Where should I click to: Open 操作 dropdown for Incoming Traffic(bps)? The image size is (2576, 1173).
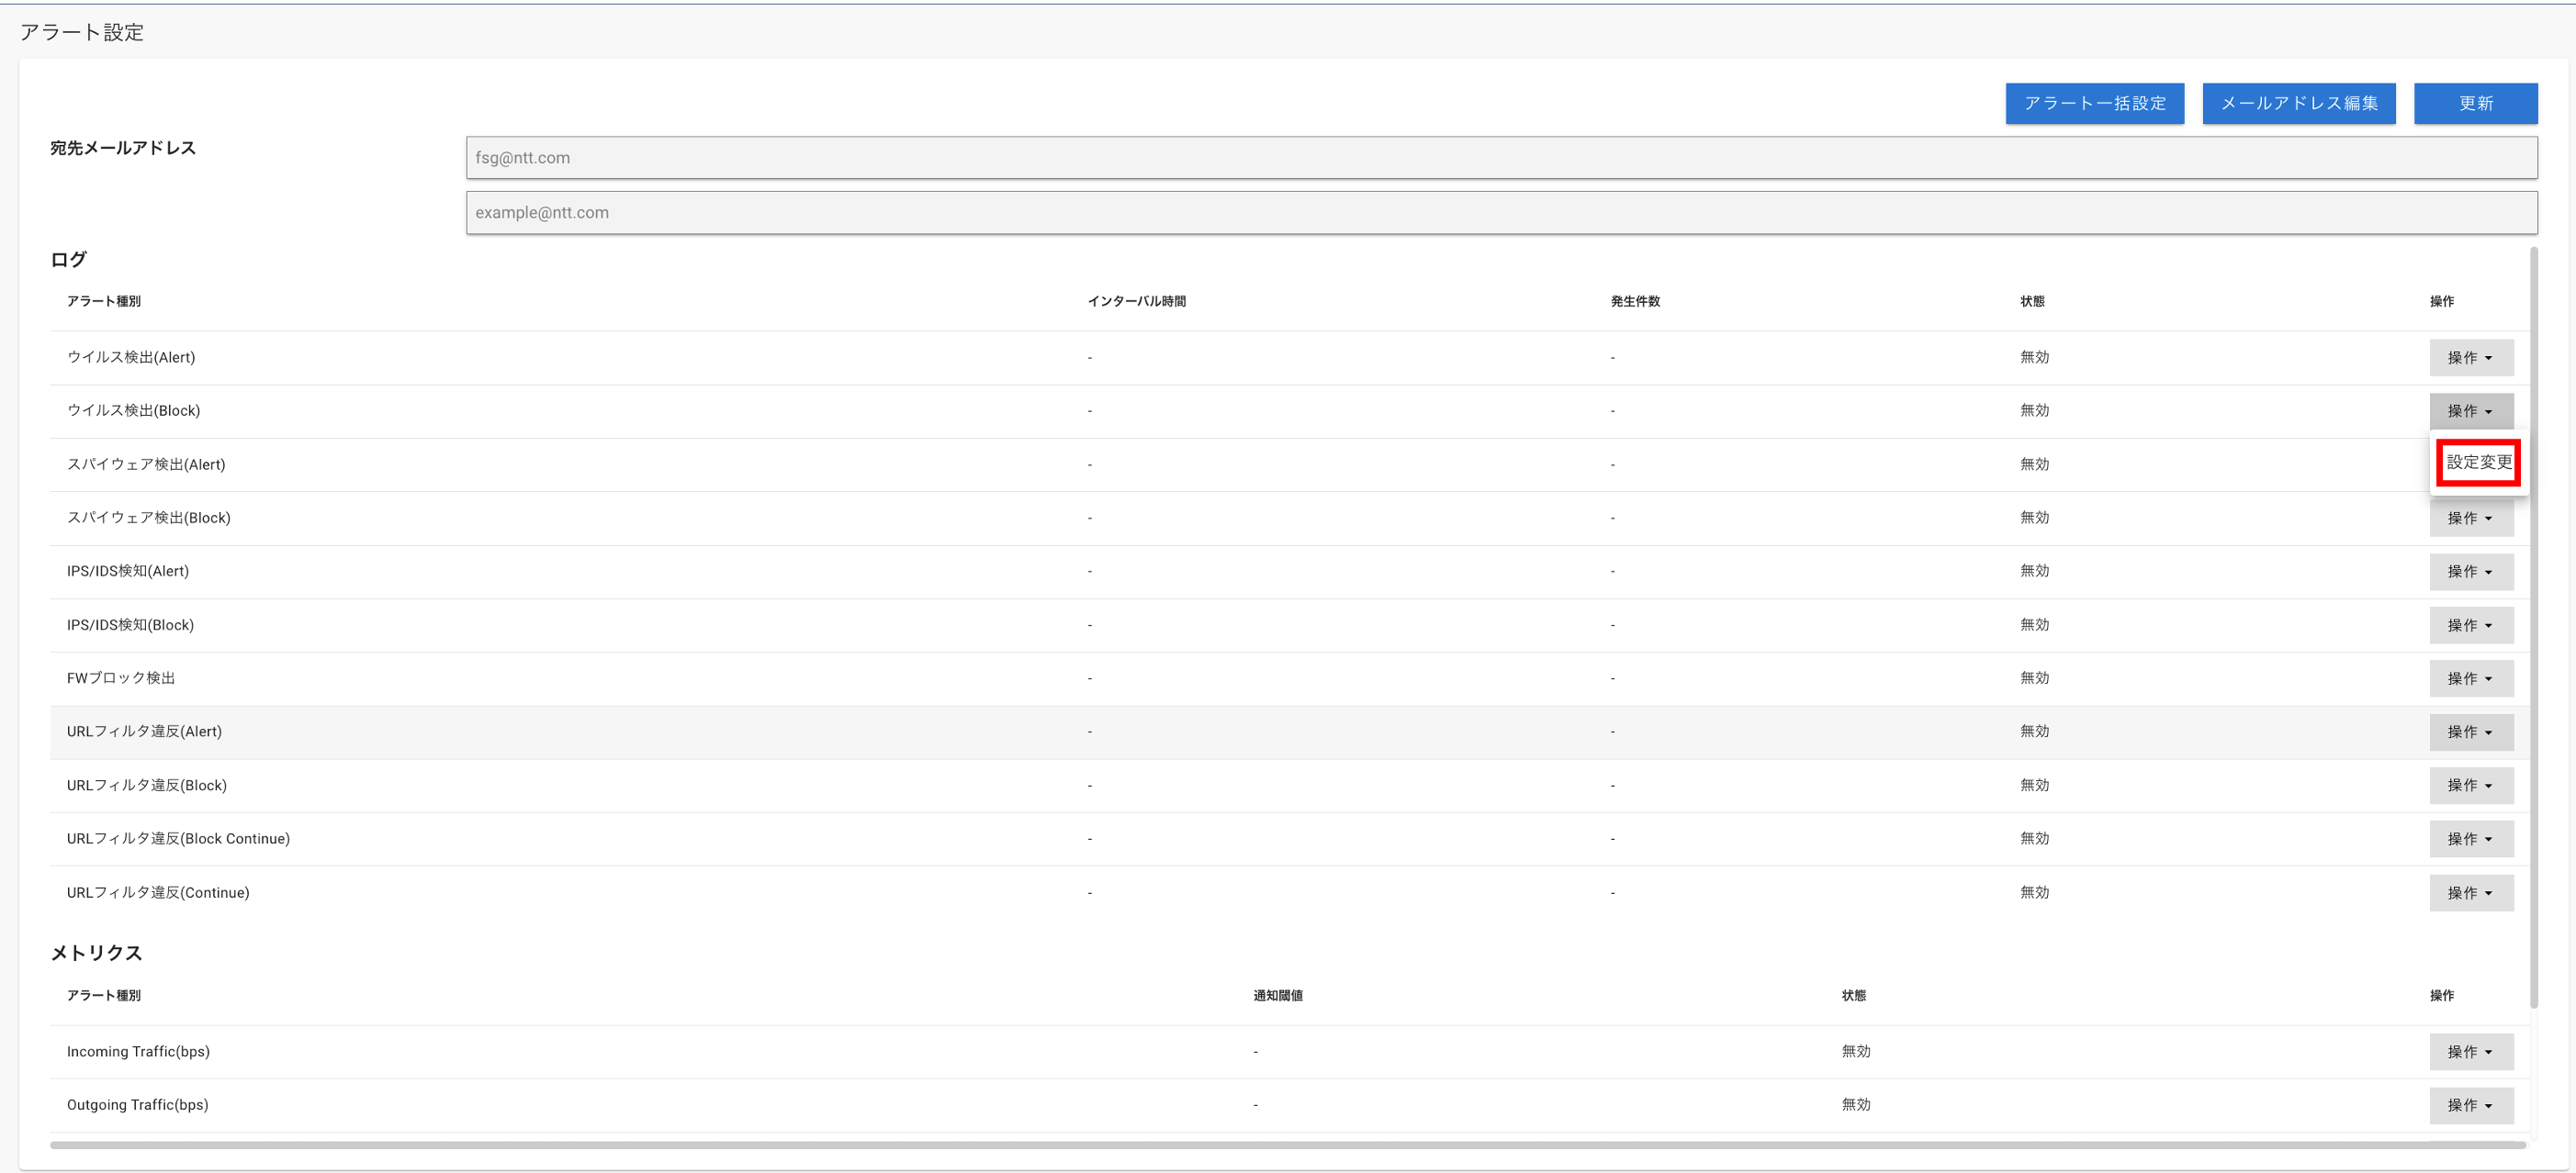[2471, 1052]
